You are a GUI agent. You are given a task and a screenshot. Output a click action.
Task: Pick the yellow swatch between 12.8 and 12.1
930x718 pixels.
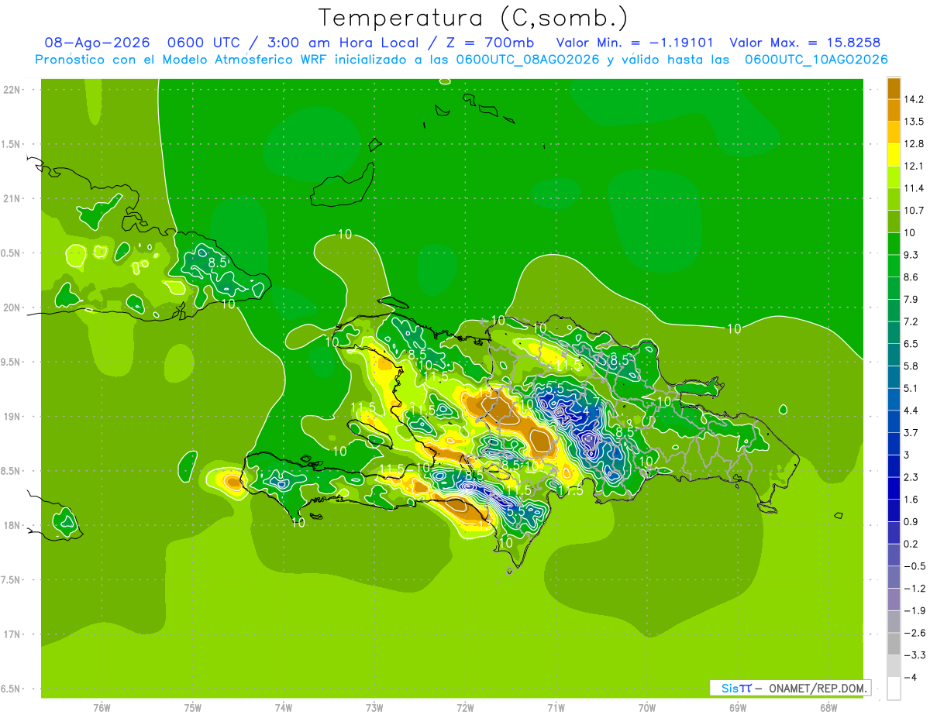coord(894,155)
